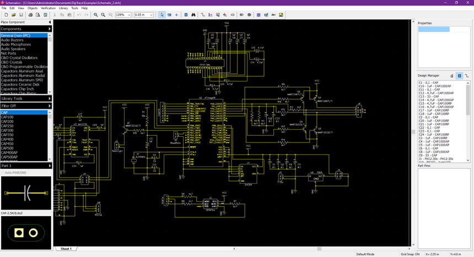The width and height of the screenshot is (474, 257).
Task: Click the first Design Manager mode icon
Action: point(451,76)
